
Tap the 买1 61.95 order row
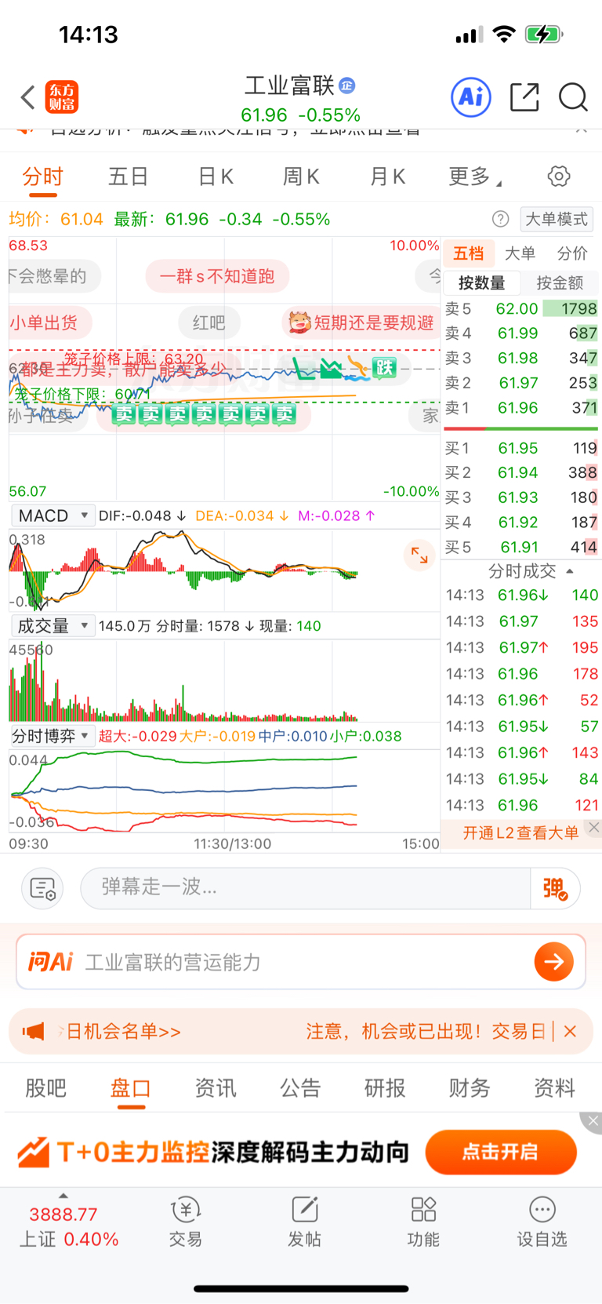tap(521, 448)
